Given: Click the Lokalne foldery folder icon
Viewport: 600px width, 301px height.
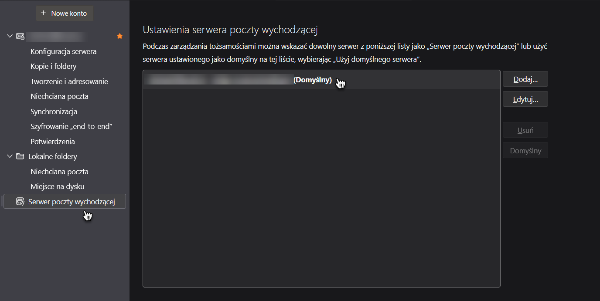Looking at the screenshot, I should (x=20, y=156).
